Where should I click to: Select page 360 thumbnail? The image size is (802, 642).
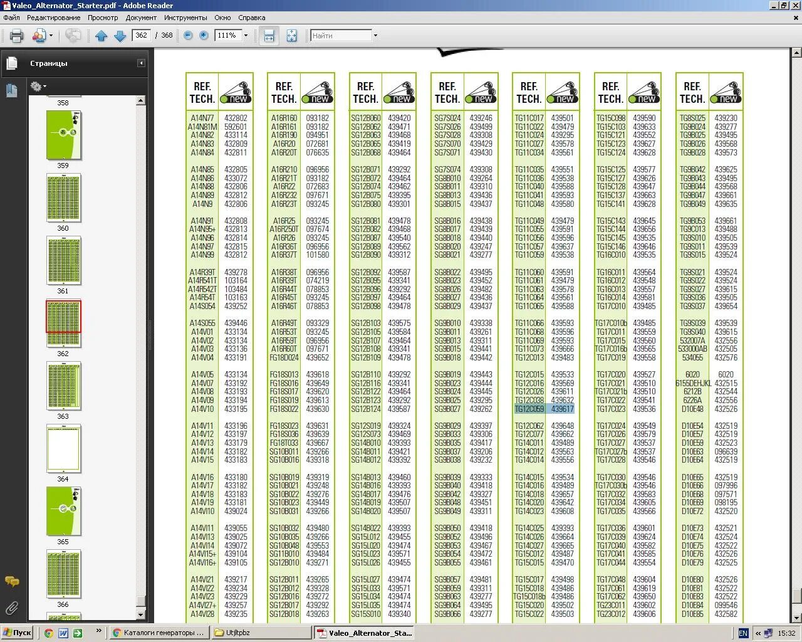[63, 197]
